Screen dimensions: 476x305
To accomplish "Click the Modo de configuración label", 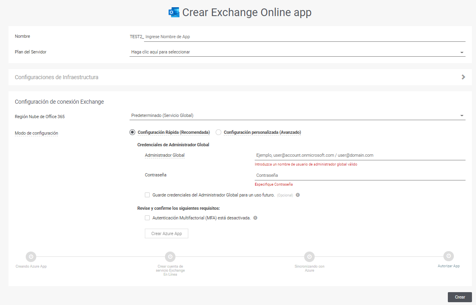I will (x=37, y=133).
